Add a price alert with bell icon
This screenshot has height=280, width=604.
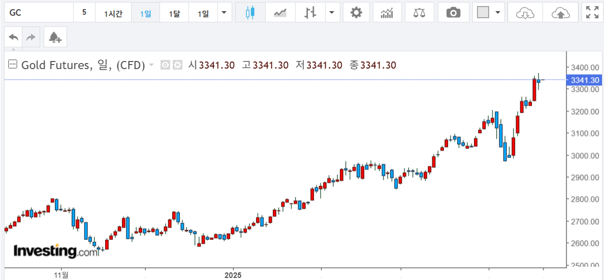tap(55, 37)
